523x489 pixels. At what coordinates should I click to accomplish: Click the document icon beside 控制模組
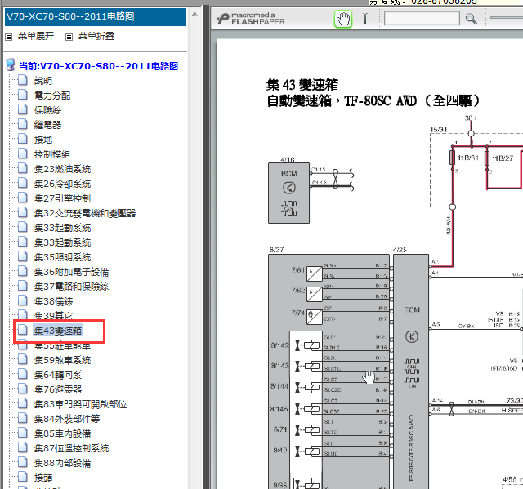coord(23,153)
